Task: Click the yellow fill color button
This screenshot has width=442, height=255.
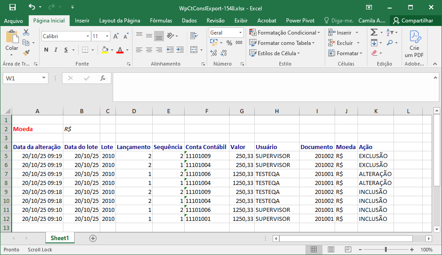Action: click(x=105, y=50)
